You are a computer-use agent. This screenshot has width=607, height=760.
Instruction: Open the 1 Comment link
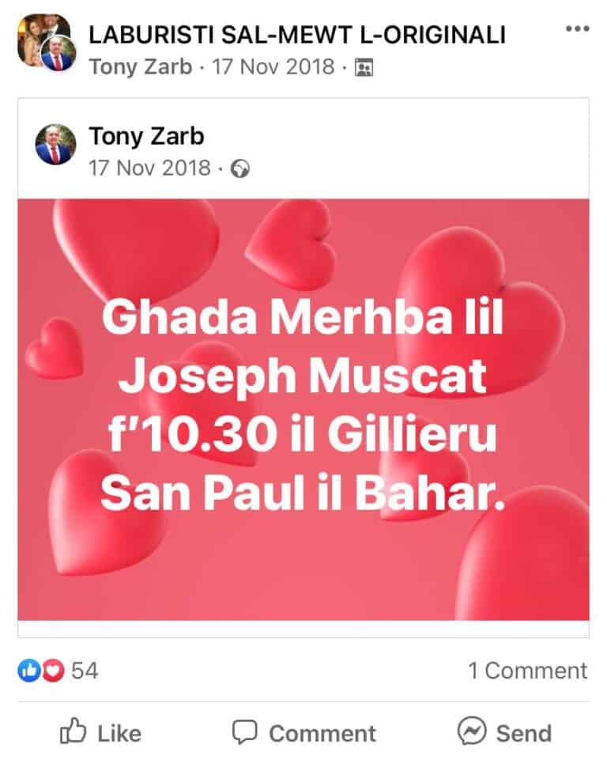pyautogui.click(x=527, y=671)
